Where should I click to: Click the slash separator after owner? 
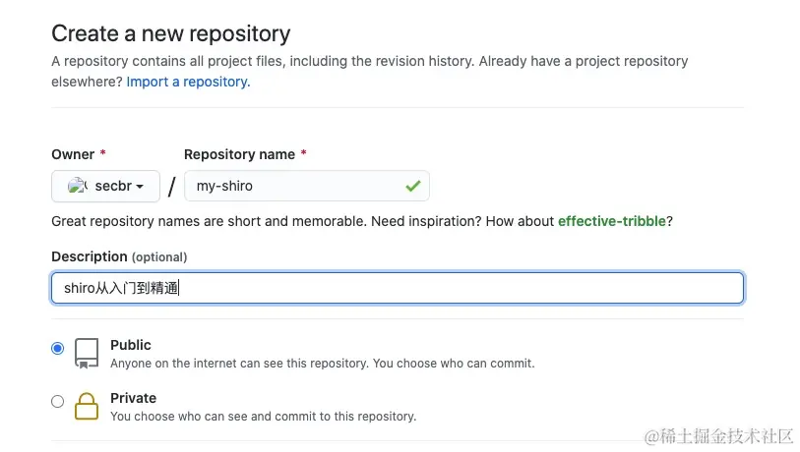pyautogui.click(x=171, y=187)
